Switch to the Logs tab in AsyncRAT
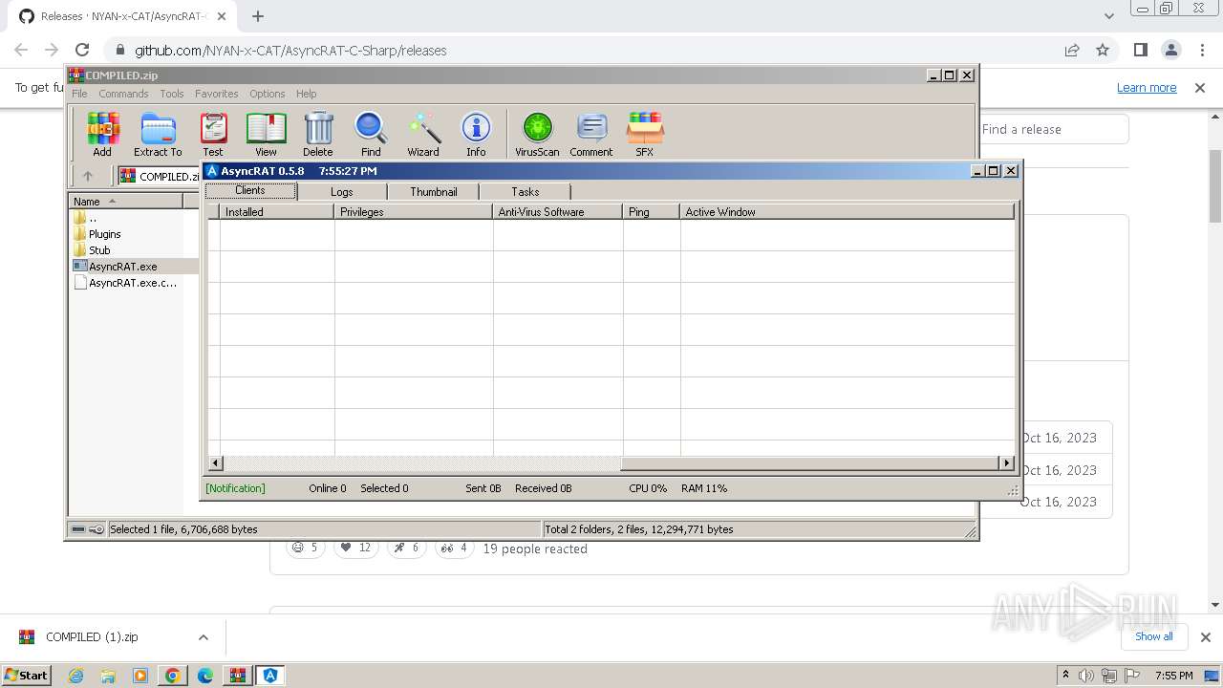Screen dimensions: 1223x688 [x=342, y=192]
